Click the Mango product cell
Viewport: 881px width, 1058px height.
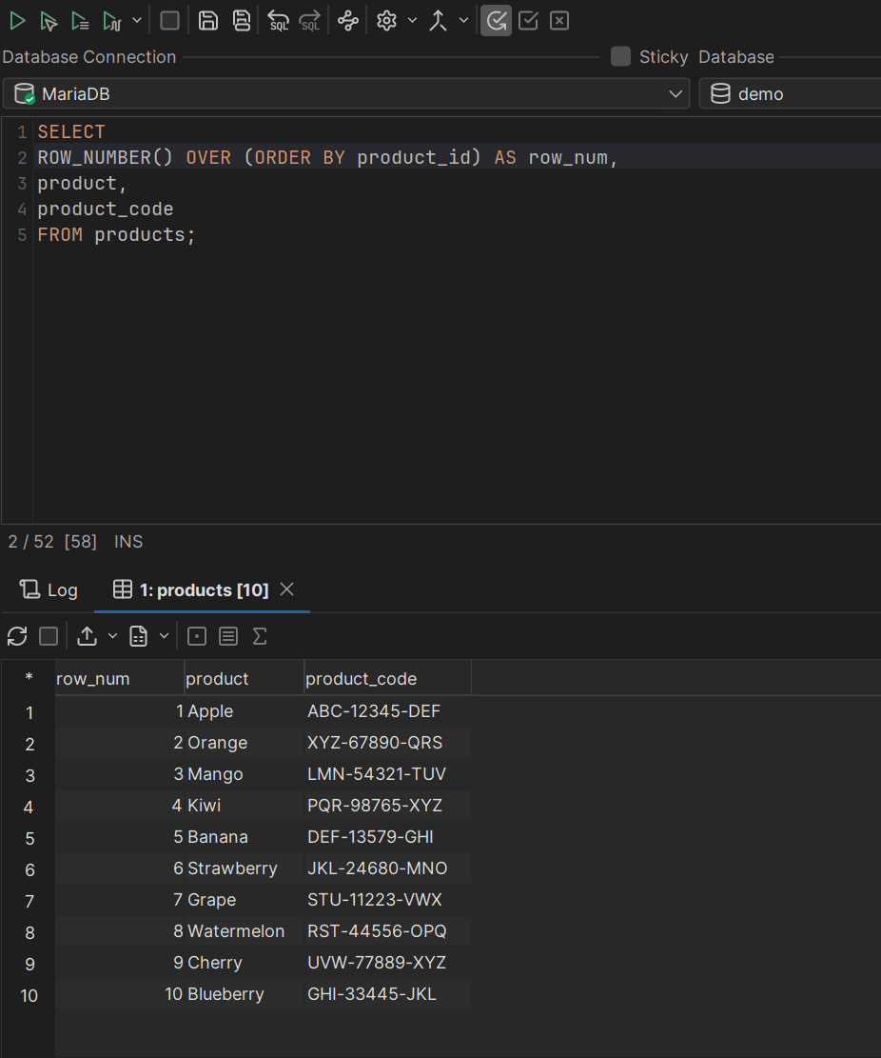[245, 774]
